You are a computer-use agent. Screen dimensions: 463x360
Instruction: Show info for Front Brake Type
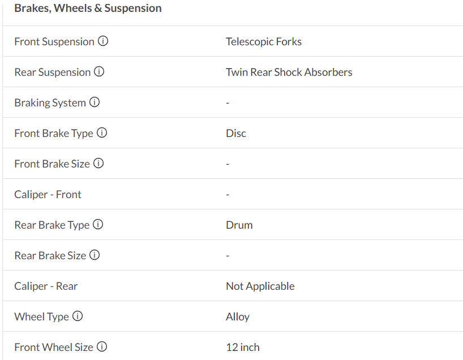[102, 133]
